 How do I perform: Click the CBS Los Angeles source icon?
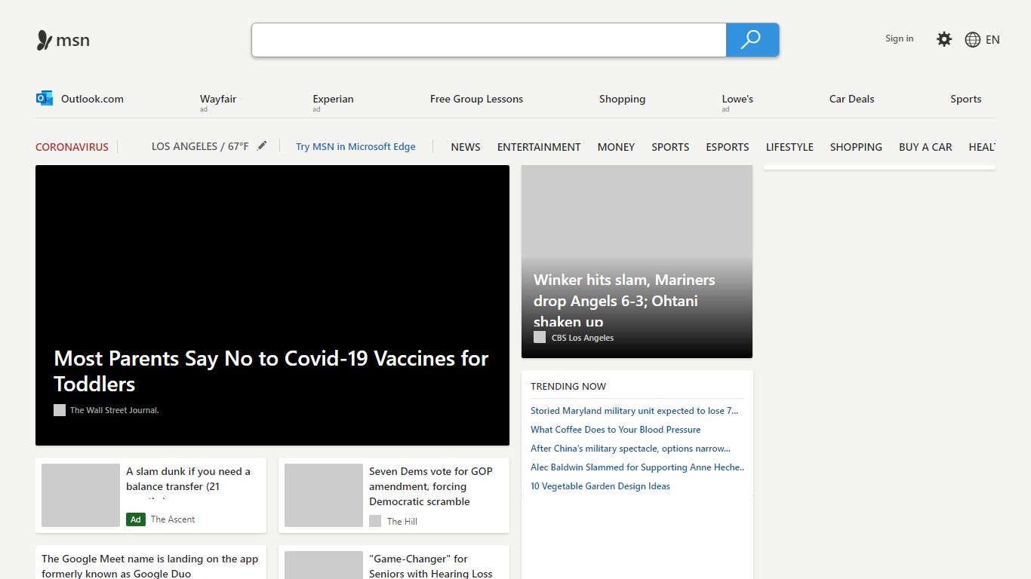540,337
